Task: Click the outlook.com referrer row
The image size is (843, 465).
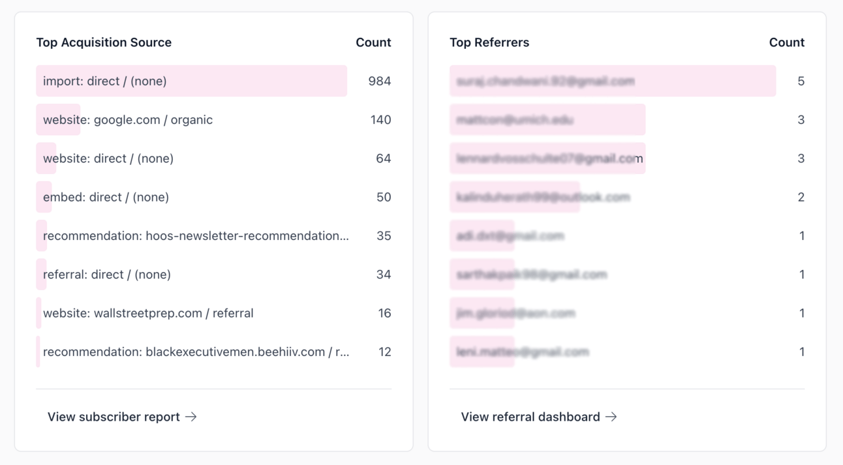Action: click(627, 197)
